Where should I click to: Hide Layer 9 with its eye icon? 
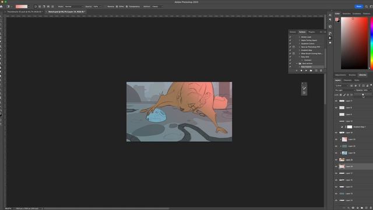click(336, 107)
